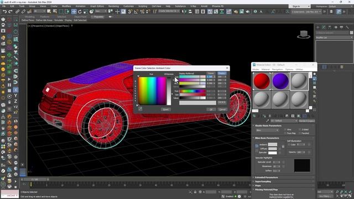Click the Hue slider in Color Selector

click(192, 91)
